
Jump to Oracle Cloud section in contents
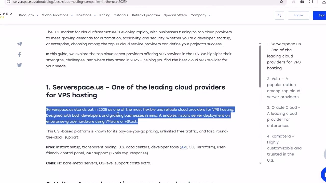point(283,116)
